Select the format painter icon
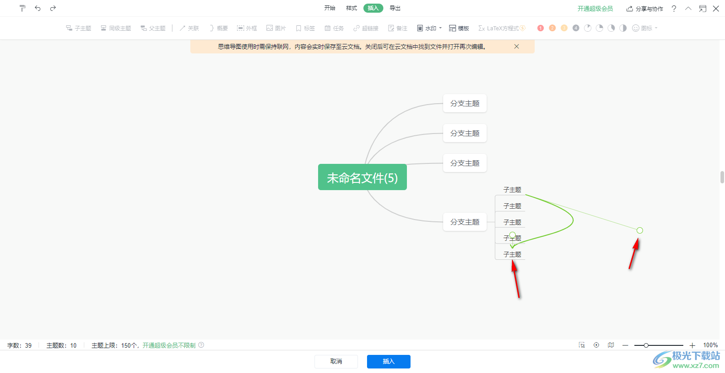 pos(22,8)
